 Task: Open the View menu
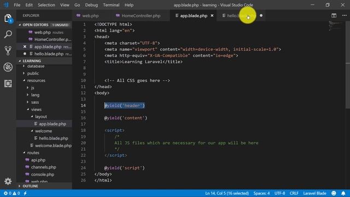[65, 5]
